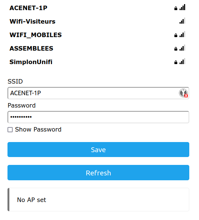Focus the Password input field
Screen dimensions: 199x220
coord(98,117)
